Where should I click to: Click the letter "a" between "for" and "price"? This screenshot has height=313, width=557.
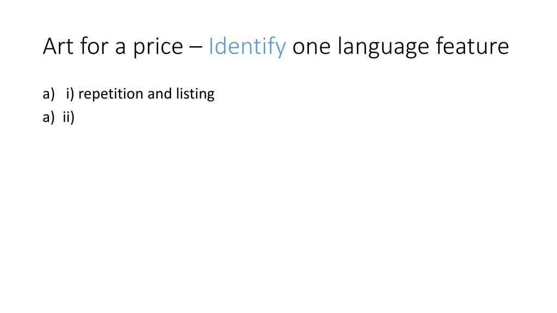120,48
